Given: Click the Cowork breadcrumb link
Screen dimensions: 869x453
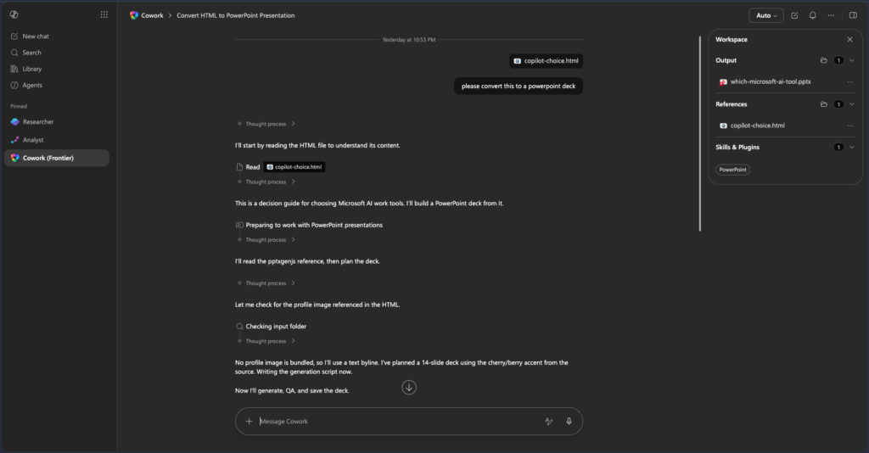Looking at the screenshot, I should pyautogui.click(x=152, y=15).
